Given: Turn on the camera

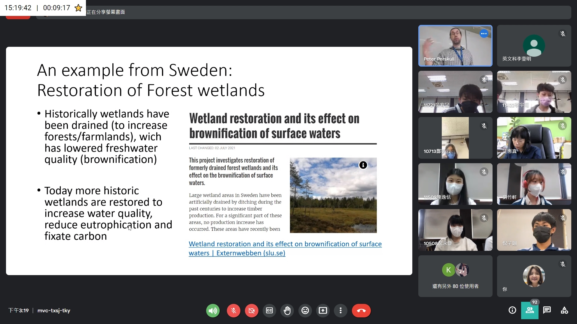Looking at the screenshot, I should tap(252, 310).
